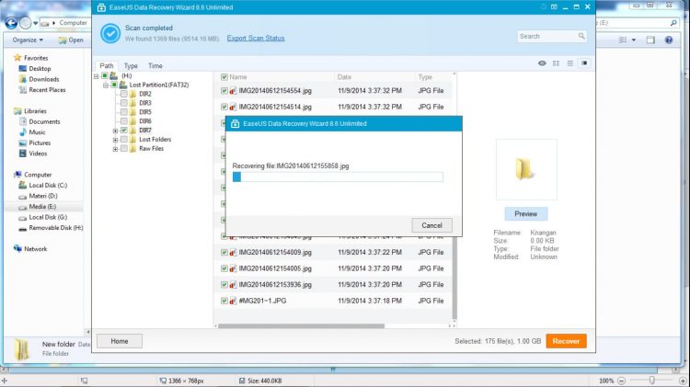The width and height of the screenshot is (690, 387).
Task: Collapse the (H:) root tree node
Action: [x=97, y=76]
